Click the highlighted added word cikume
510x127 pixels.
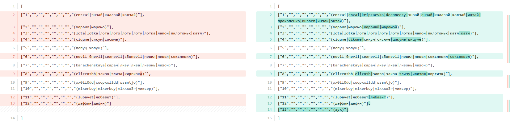point(355,39)
